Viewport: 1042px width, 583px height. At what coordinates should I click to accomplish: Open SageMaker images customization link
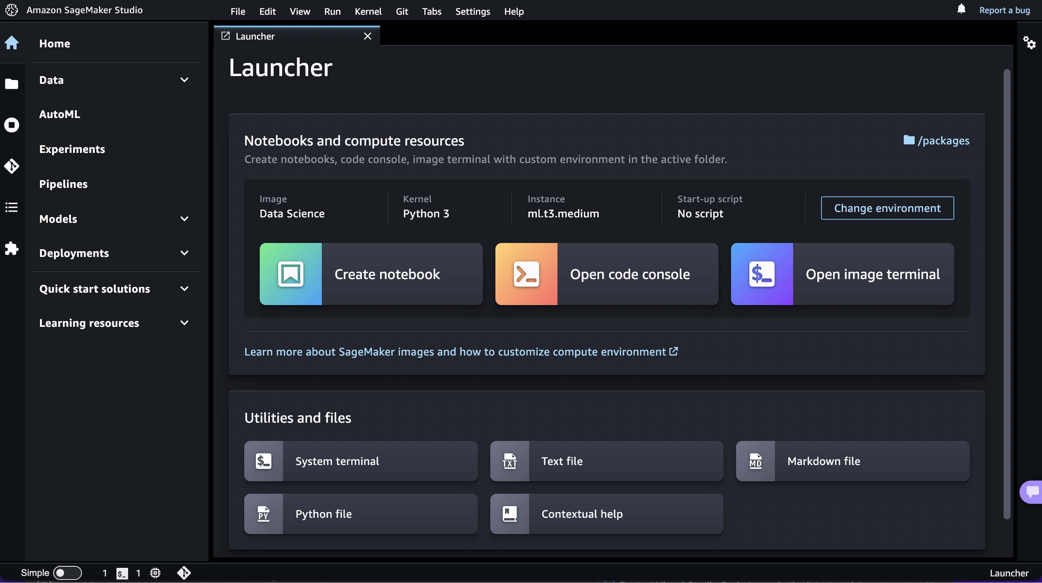coord(459,352)
